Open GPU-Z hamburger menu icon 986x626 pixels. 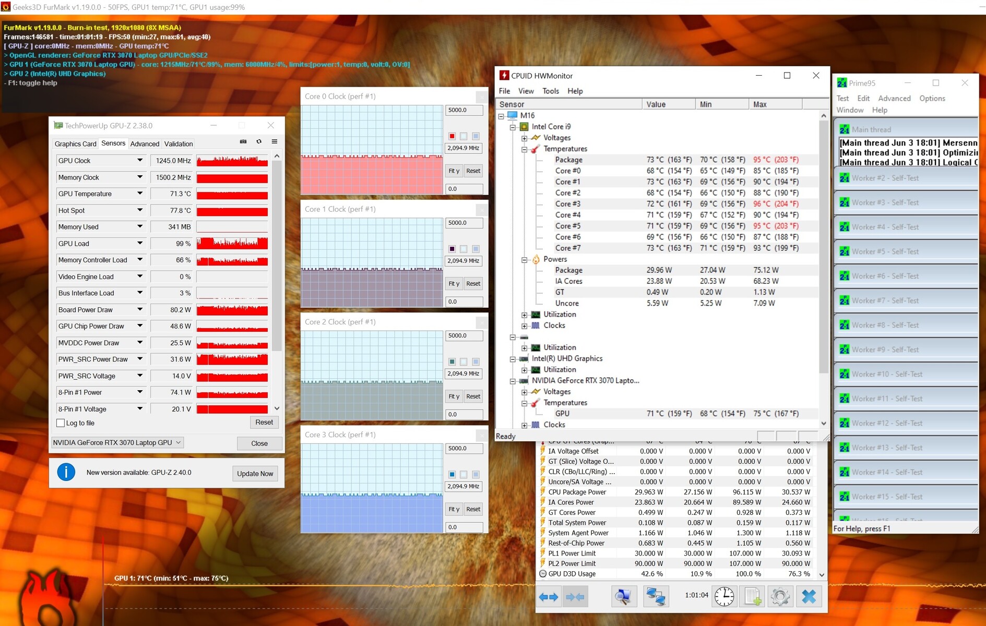(x=275, y=141)
